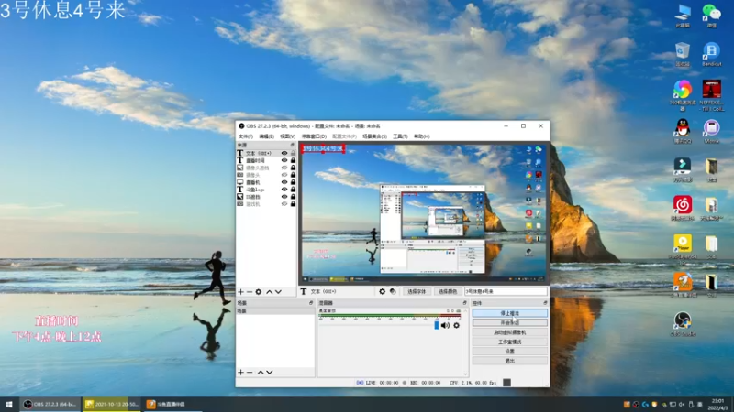Screen dimensions: 734x412
Task: Open Tencent QQ penguin desktop icon
Action: pos(683,131)
